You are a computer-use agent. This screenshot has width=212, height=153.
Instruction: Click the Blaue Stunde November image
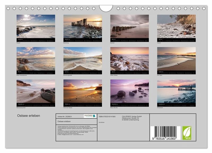pos(130,91)
